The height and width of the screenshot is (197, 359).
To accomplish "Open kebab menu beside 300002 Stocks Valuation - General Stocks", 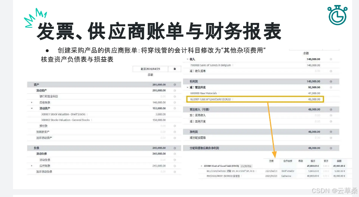I will 92,120.
